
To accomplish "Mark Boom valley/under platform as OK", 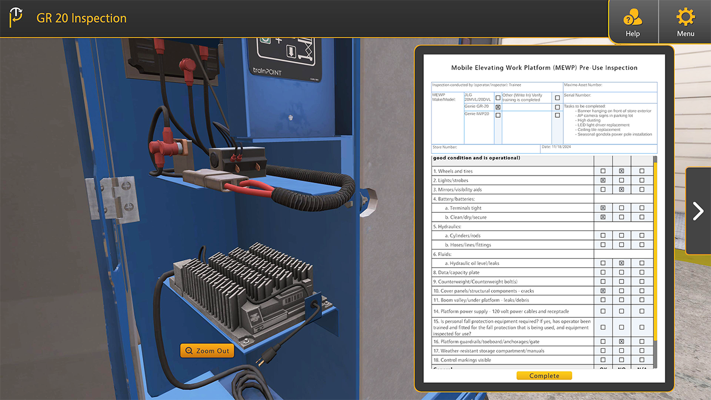I will (x=603, y=300).
